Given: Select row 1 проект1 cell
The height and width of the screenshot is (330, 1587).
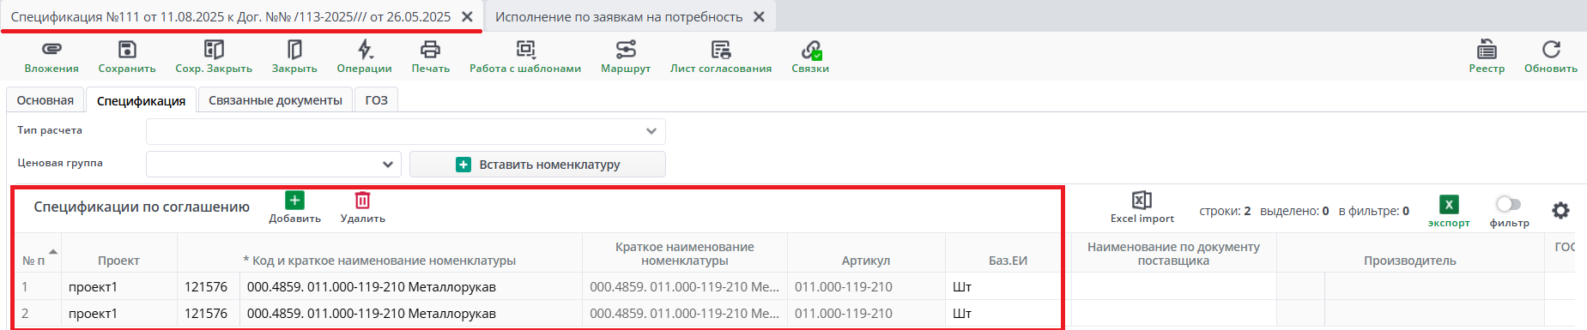Looking at the screenshot, I should pyautogui.click(x=119, y=286).
